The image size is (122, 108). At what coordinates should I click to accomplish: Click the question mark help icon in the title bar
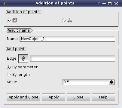pos(99,4)
